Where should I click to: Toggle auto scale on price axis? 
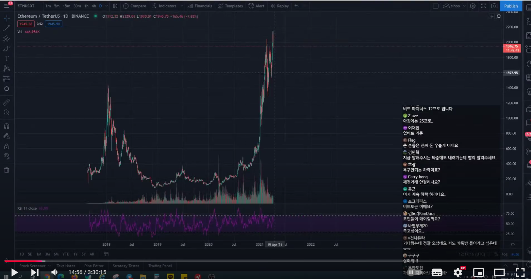tap(515, 254)
